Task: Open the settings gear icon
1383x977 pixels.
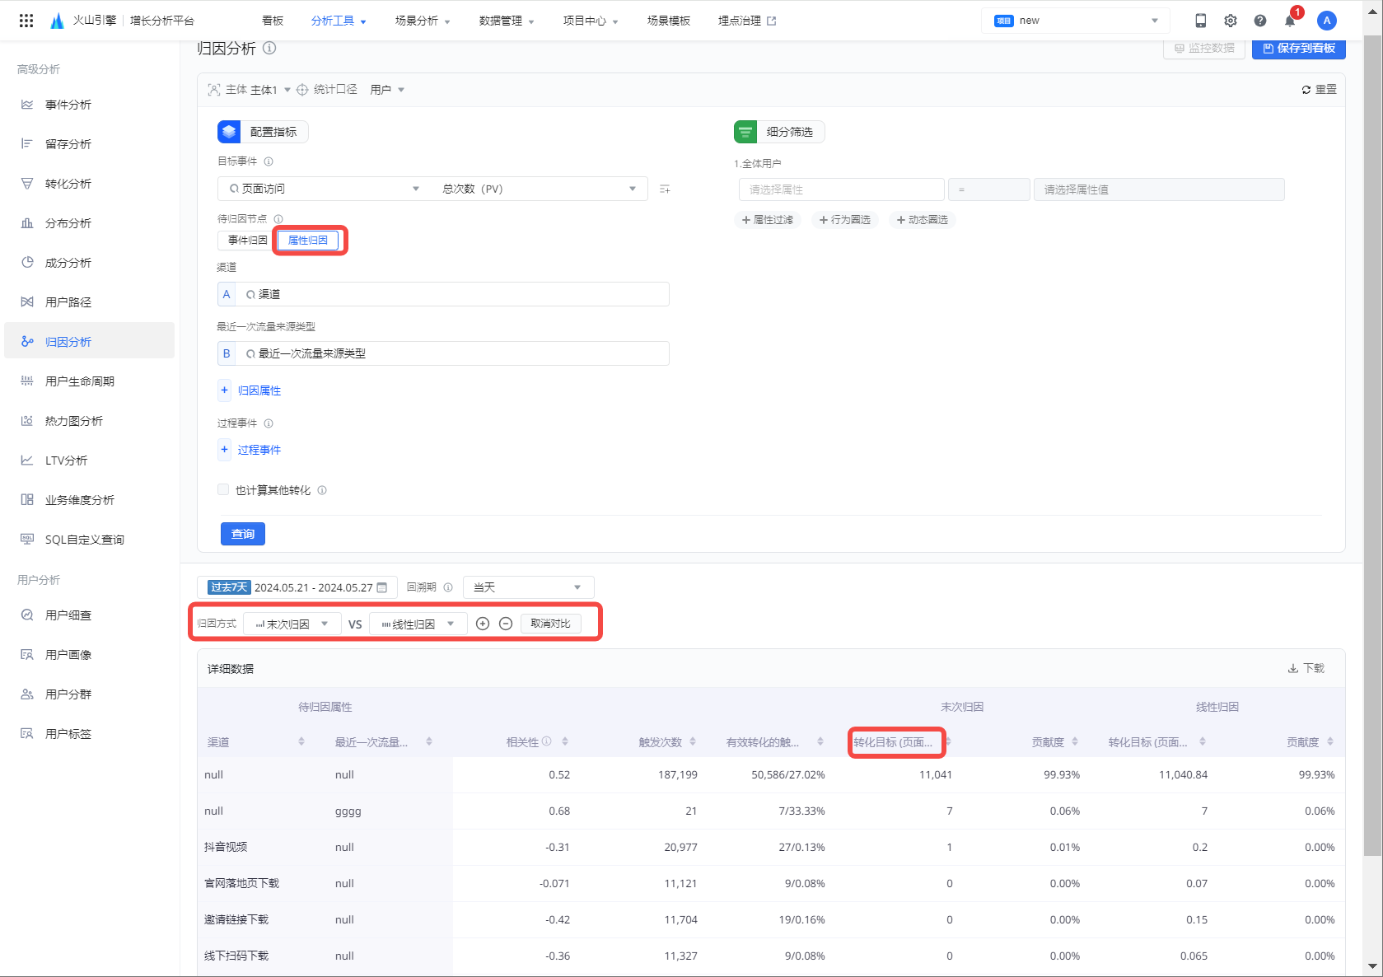Action: [1231, 21]
